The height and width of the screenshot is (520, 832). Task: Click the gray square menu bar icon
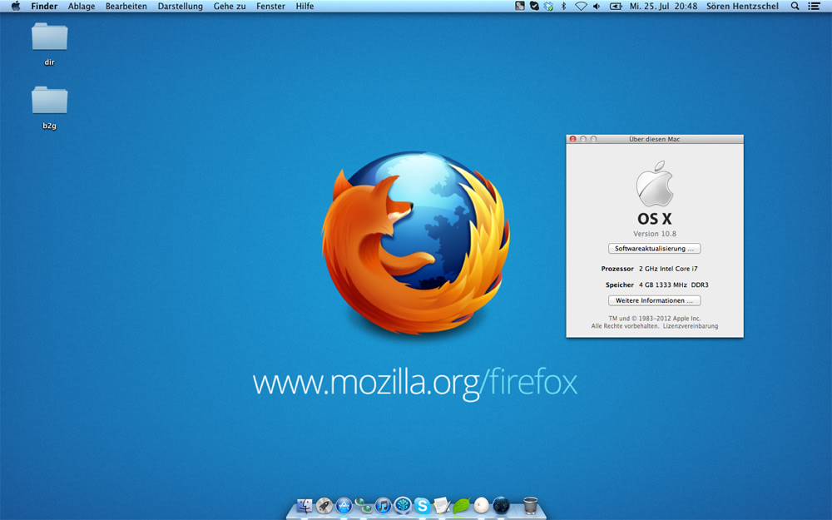pyautogui.click(x=520, y=7)
